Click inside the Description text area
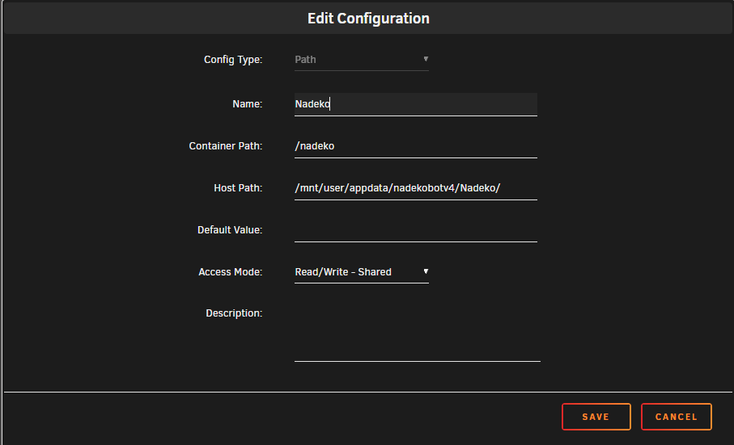 (x=417, y=333)
